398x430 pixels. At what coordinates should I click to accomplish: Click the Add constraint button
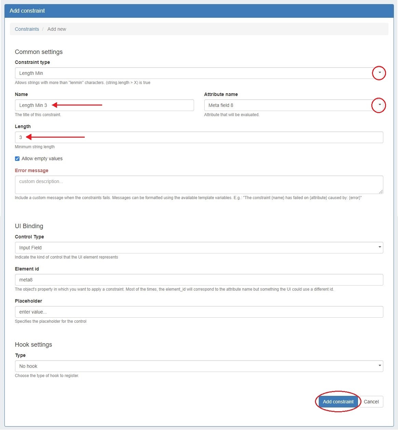pos(338,402)
